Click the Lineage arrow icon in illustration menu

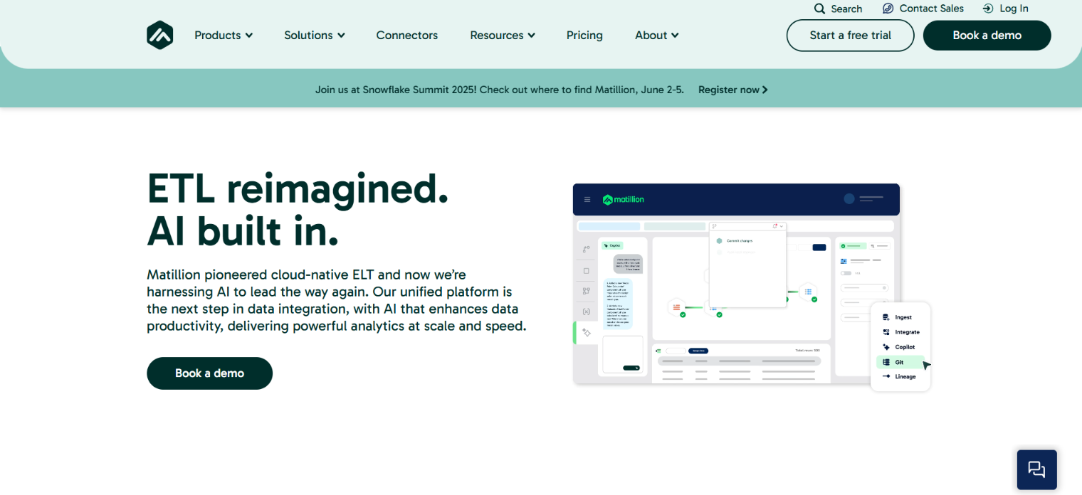(886, 376)
